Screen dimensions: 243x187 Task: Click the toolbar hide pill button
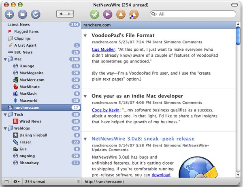pos(234,5)
